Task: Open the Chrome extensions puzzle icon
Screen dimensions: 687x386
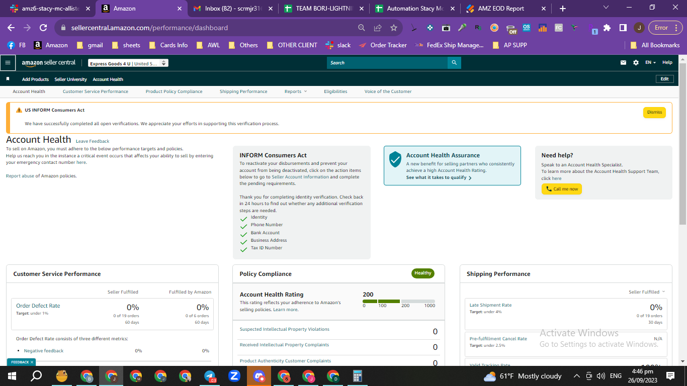Action: [x=607, y=28]
